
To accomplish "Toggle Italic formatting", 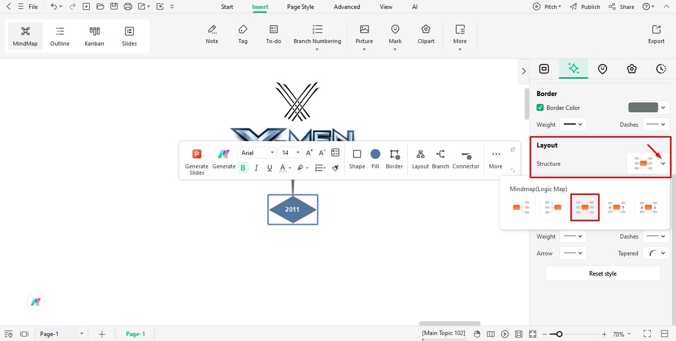I will 256,168.
